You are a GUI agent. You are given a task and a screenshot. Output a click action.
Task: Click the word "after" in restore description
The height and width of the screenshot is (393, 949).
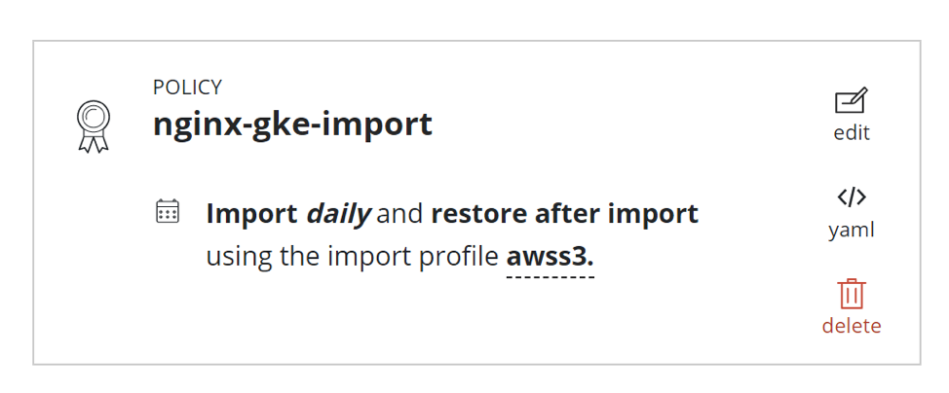570,214
